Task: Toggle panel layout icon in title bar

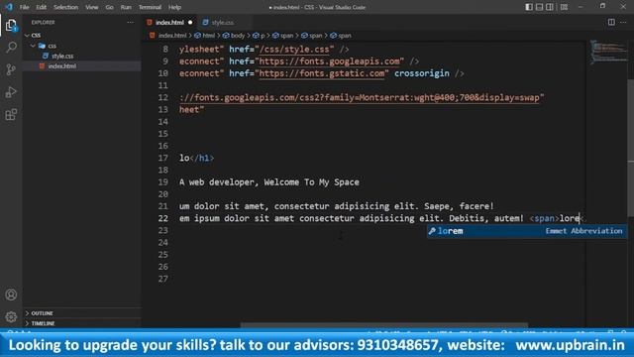Action: click(x=539, y=7)
